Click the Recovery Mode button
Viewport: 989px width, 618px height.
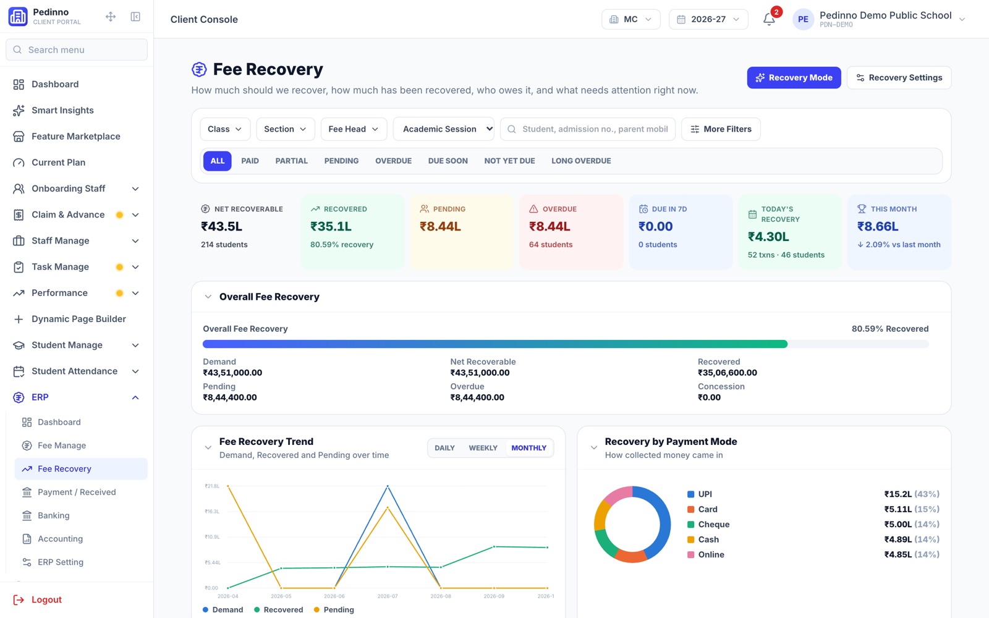coord(794,78)
